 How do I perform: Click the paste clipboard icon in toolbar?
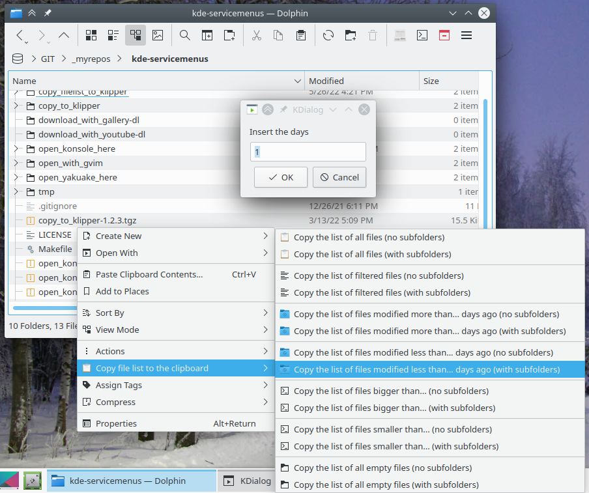(300, 35)
